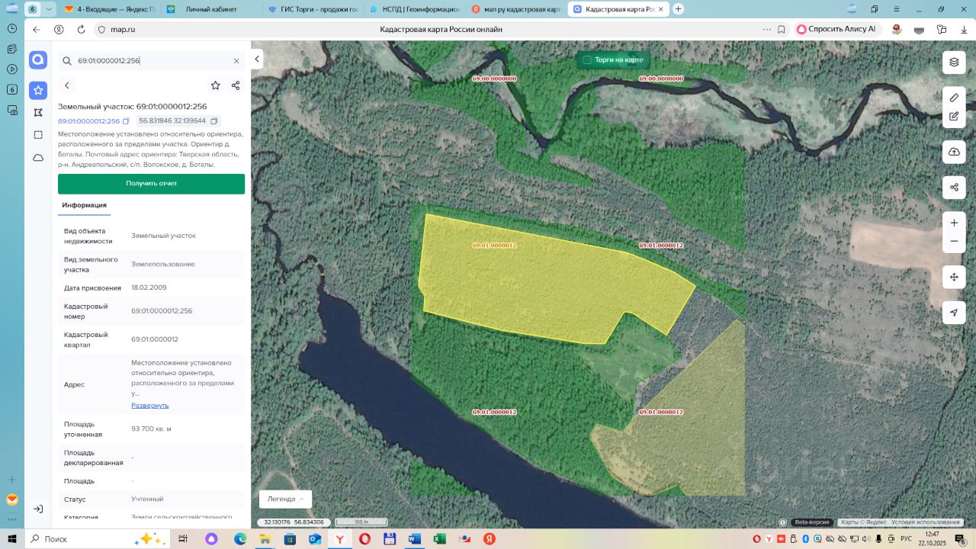This screenshot has height=549, width=976.
Task: Switch to the 'мап ру кадастровая карта' tab
Action: [x=516, y=9]
